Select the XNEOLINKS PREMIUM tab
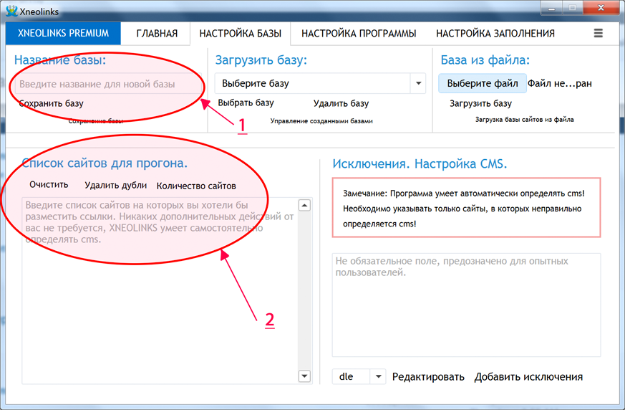The width and height of the screenshot is (625, 410). click(63, 33)
